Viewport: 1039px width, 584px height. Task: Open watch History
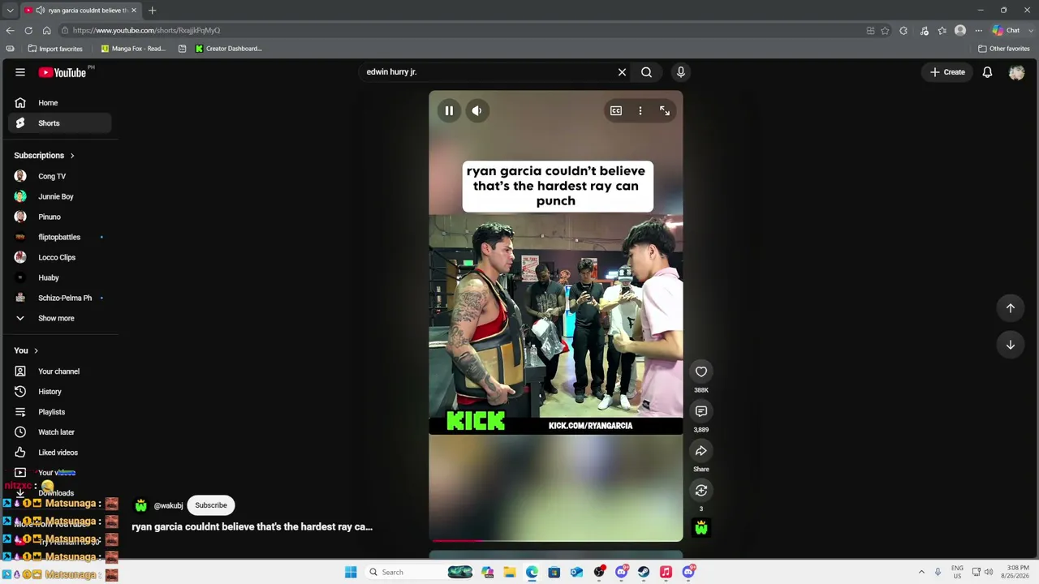tap(59, 392)
